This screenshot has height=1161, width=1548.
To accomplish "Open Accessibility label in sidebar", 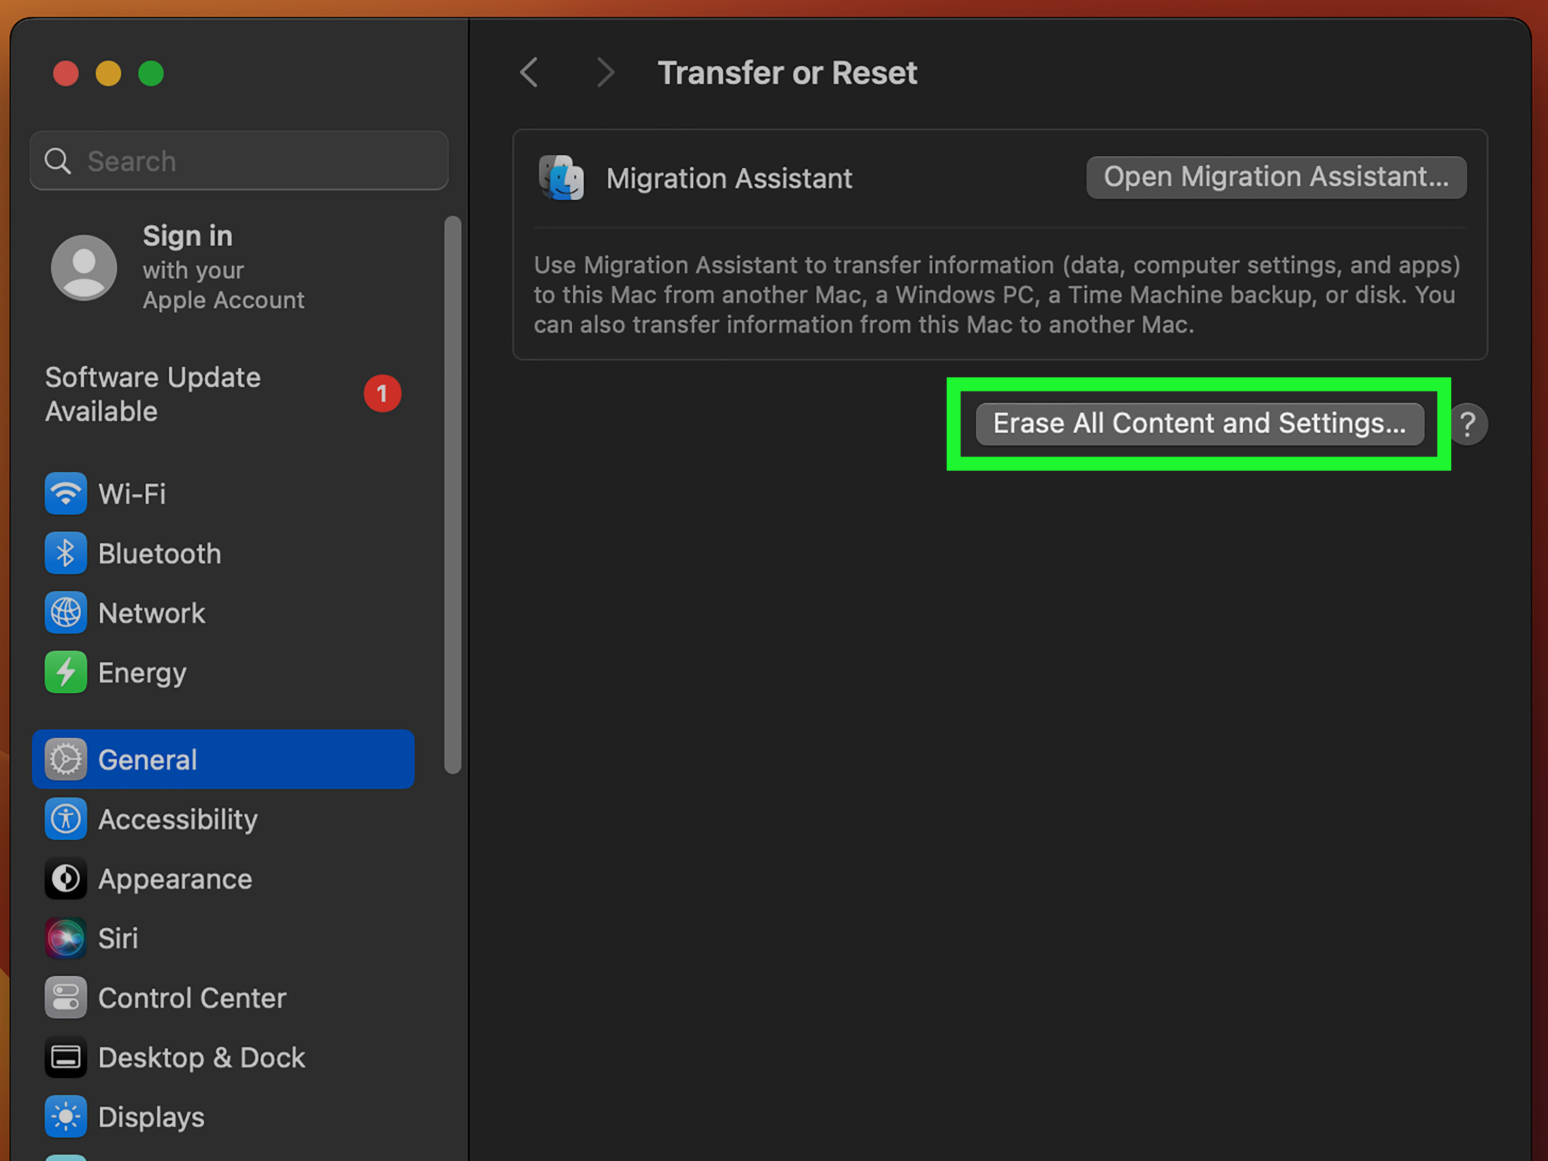I will tap(178, 820).
